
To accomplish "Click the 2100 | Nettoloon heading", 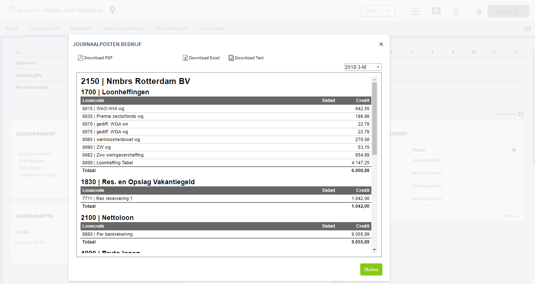I will pos(107,218).
